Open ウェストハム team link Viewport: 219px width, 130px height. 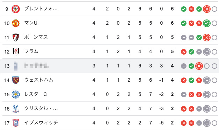(x=39, y=80)
